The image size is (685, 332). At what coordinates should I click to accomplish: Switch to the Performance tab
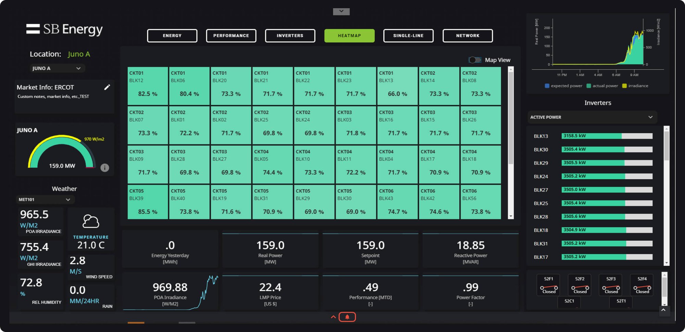click(x=231, y=36)
